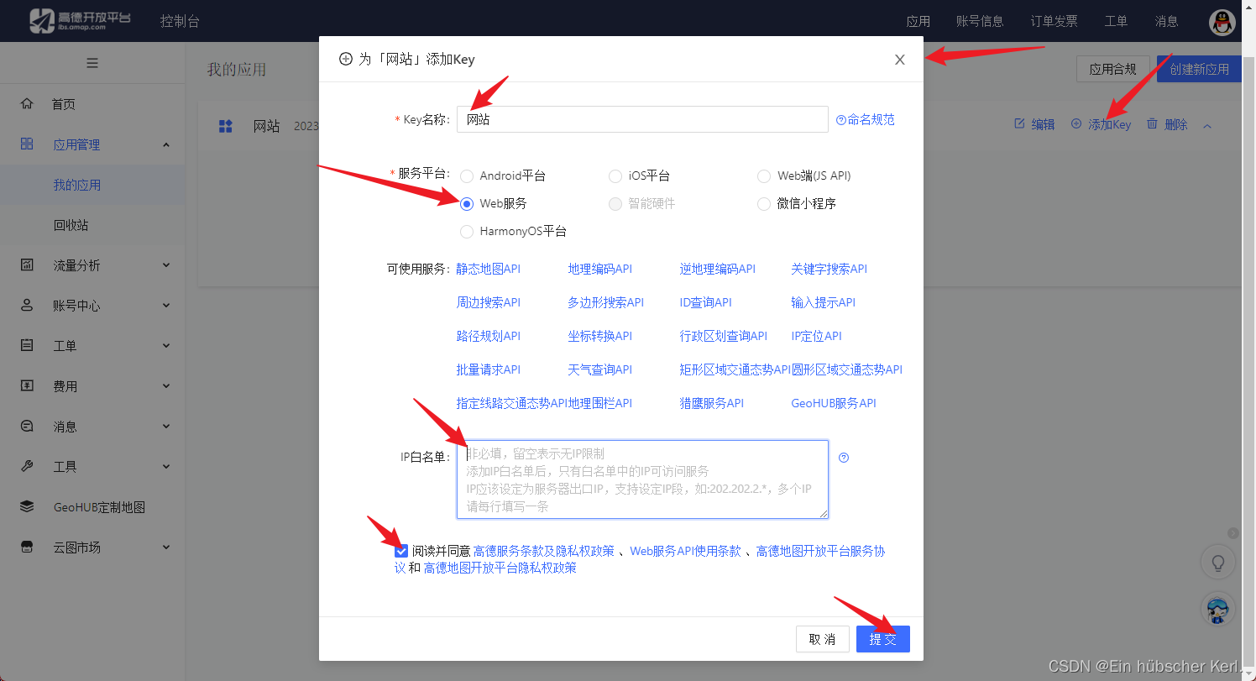Toggle the 阅读并同意 agreement checkbox
This screenshot has width=1256, height=681.
click(401, 552)
